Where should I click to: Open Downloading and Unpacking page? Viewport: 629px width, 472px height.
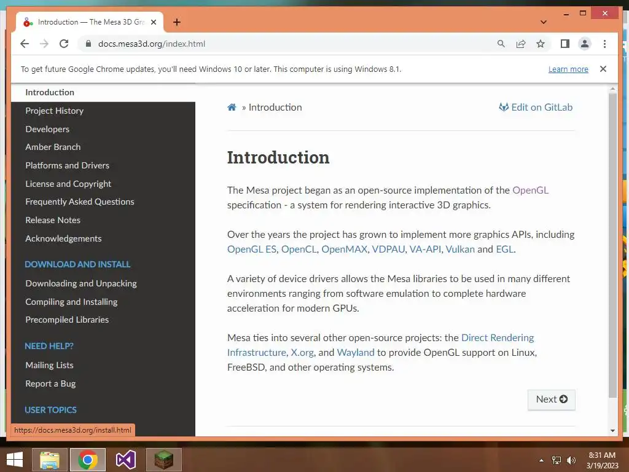[x=81, y=283]
